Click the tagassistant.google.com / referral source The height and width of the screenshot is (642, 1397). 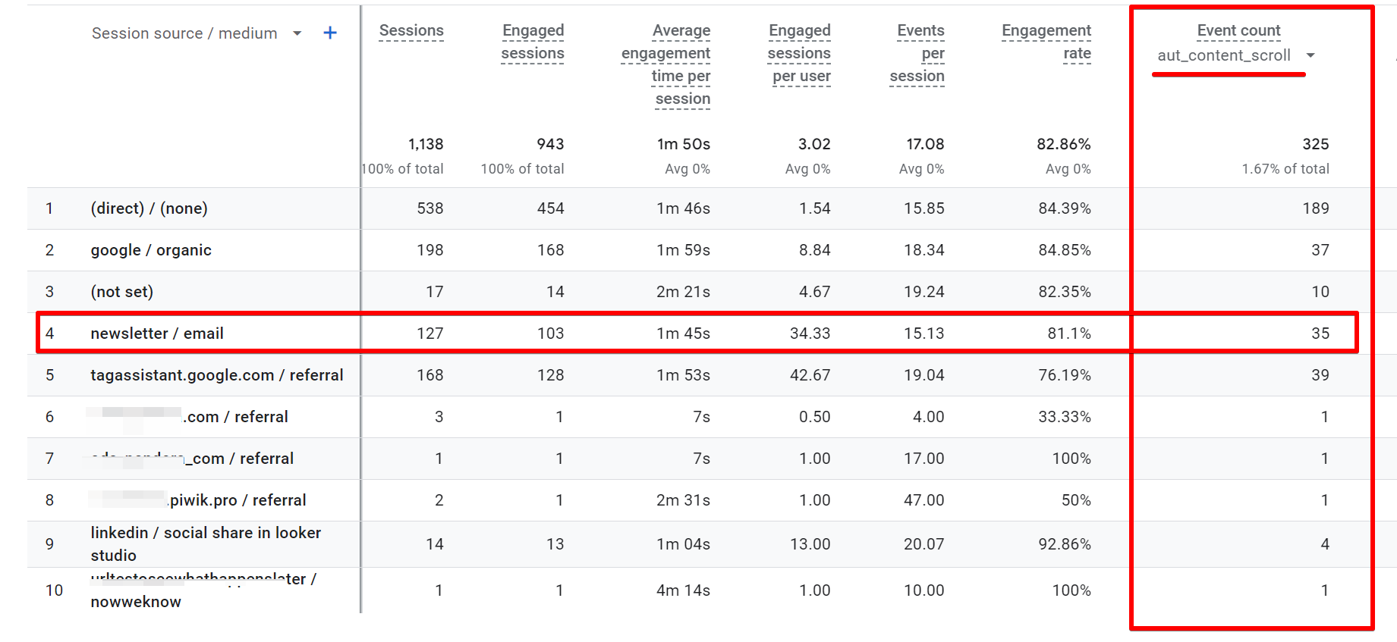217,374
